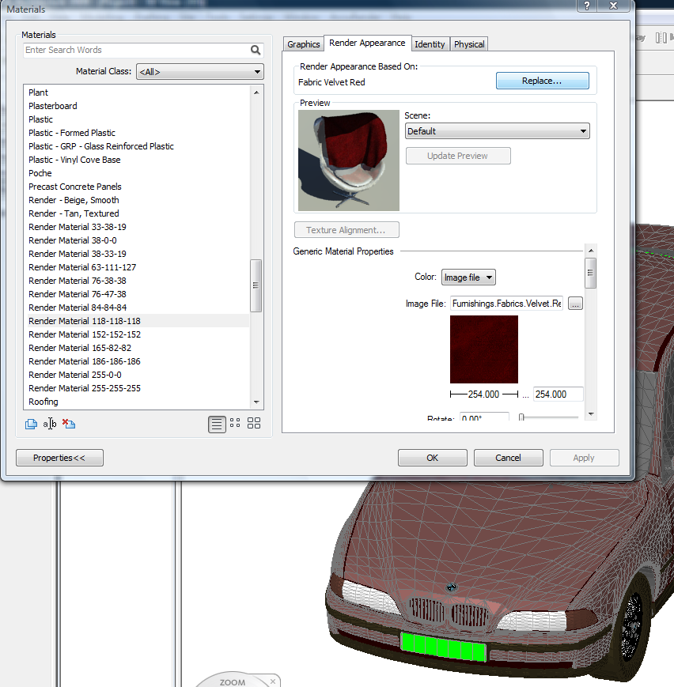Click the search magnifier icon
The height and width of the screenshot is (687, 674).
(x=256, y=50)
